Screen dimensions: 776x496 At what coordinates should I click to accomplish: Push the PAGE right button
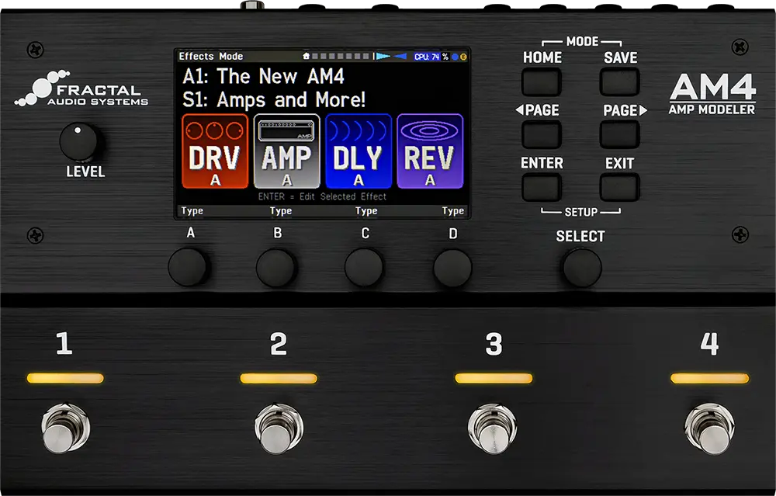pyautogui.click(x=619, y=134)
